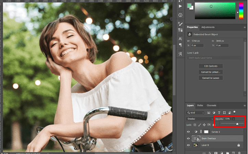Open the Glyphs panel icon
This screenshot has height=154, width=248.
tap(181, 54)
